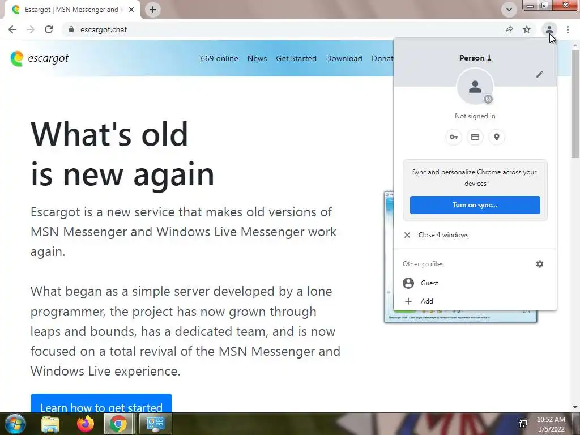Open Guest profile
The image size is (580, 435).
475,283
